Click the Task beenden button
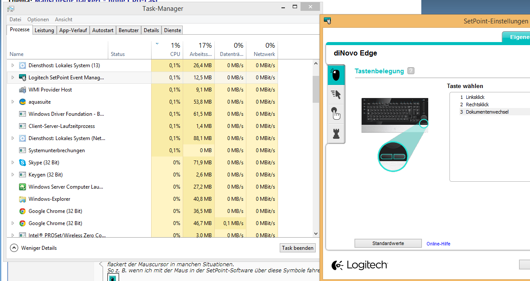Screen dimensions: 530x281 pyautogui.click(x=298, y=248)
